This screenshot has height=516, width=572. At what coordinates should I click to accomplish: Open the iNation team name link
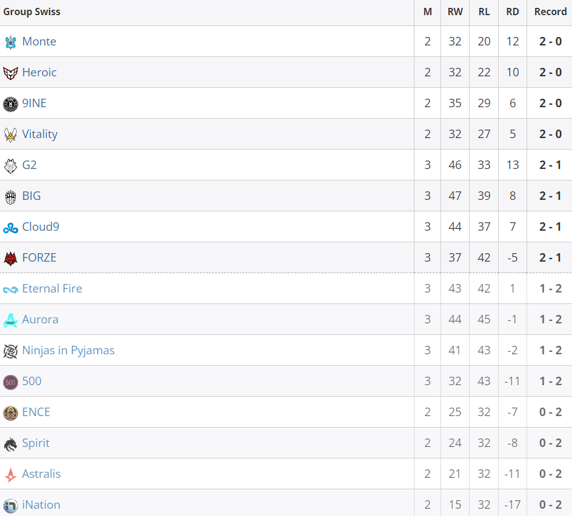tap(41, 504)
